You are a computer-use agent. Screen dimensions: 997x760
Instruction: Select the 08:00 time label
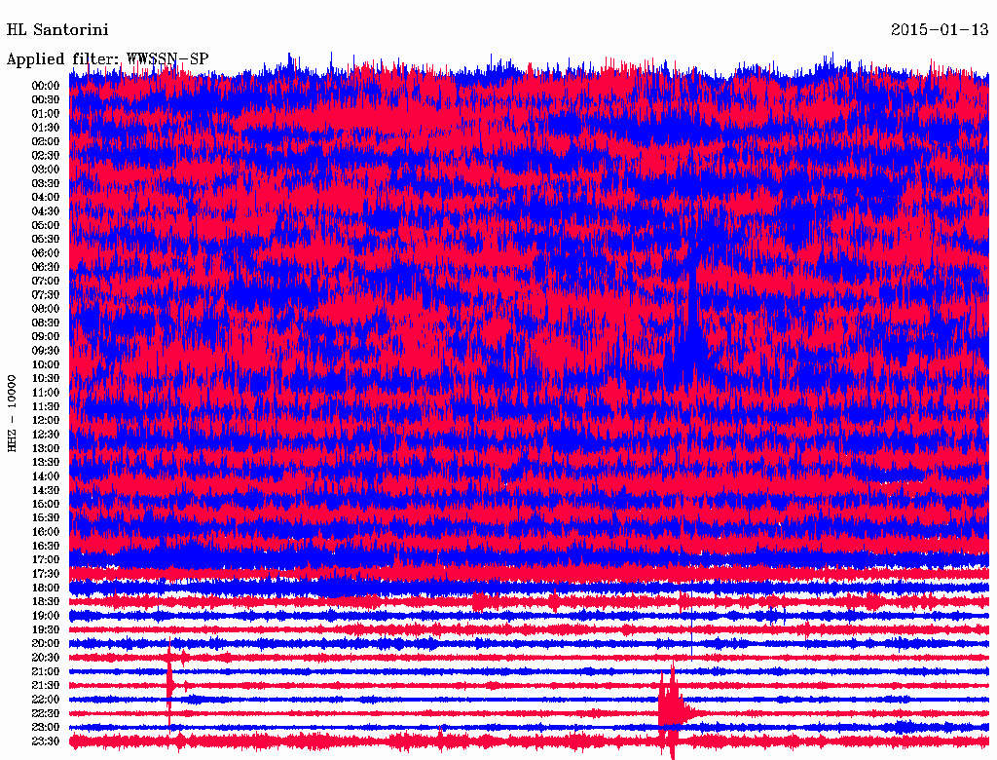pyautogui.click(x=46, y=309)
